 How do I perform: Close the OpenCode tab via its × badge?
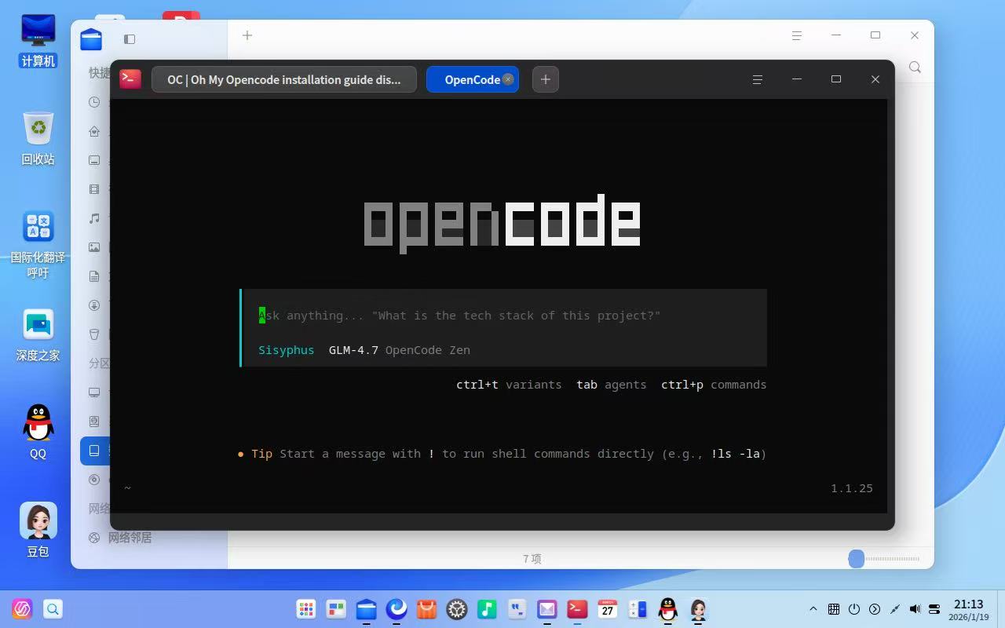click(508, 79)
